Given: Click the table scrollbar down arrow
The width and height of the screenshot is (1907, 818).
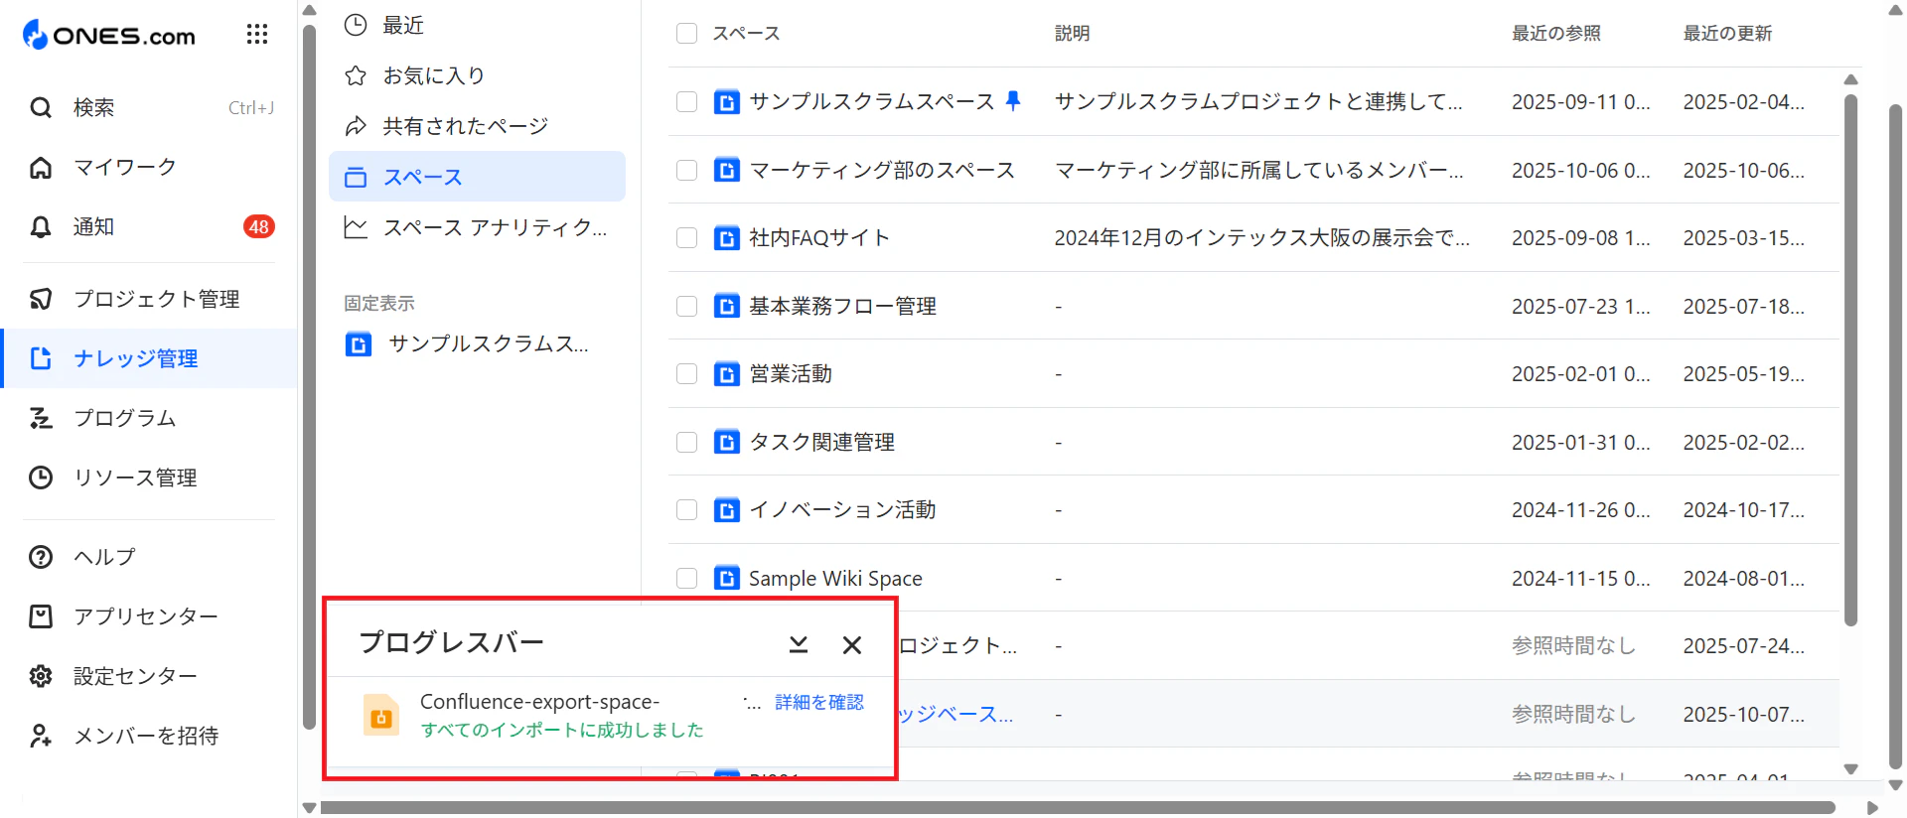Looking at the screenshot, I should point(1850,769).
